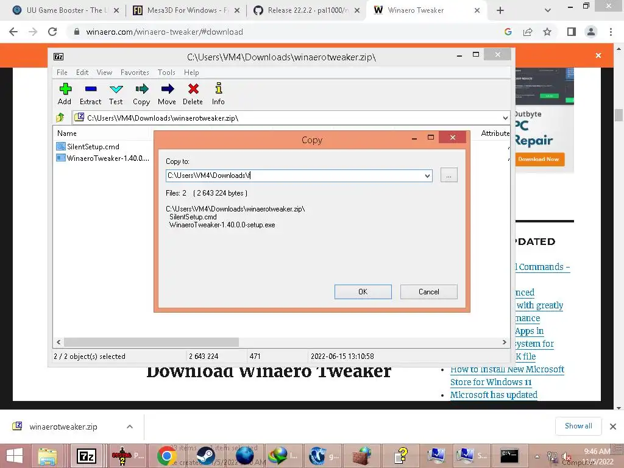This screenshot has height=468, width=624.
Task: Click the Test toolbar icon
Action: tap(116, 94)
